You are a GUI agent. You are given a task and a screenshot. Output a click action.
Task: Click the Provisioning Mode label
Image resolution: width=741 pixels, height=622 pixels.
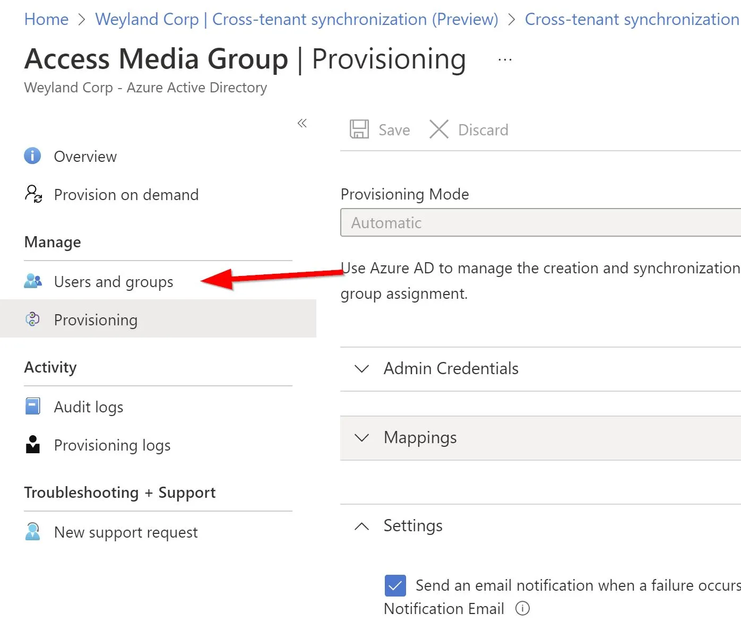point(405,194)
